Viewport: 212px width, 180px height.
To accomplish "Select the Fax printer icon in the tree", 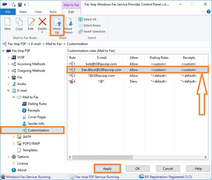I will 14,77.
